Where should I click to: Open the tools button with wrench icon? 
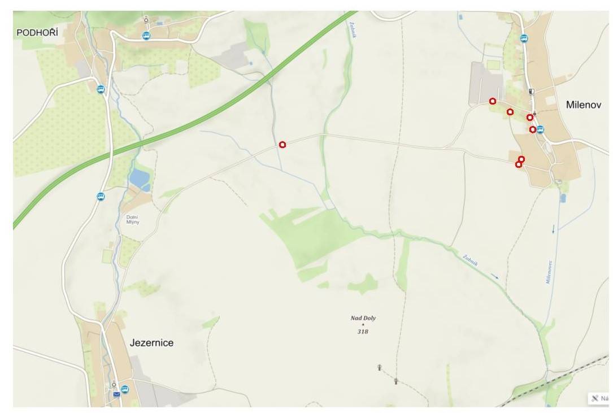599,398
